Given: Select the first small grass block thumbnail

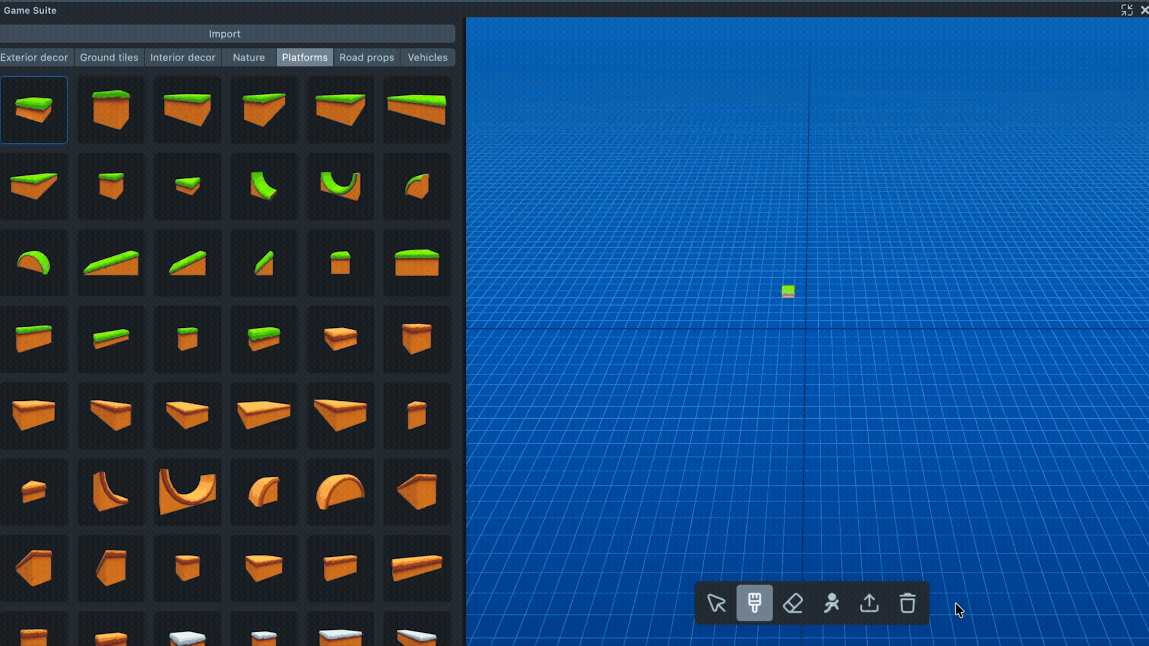Looking at the screenshot, I should 34,110.
